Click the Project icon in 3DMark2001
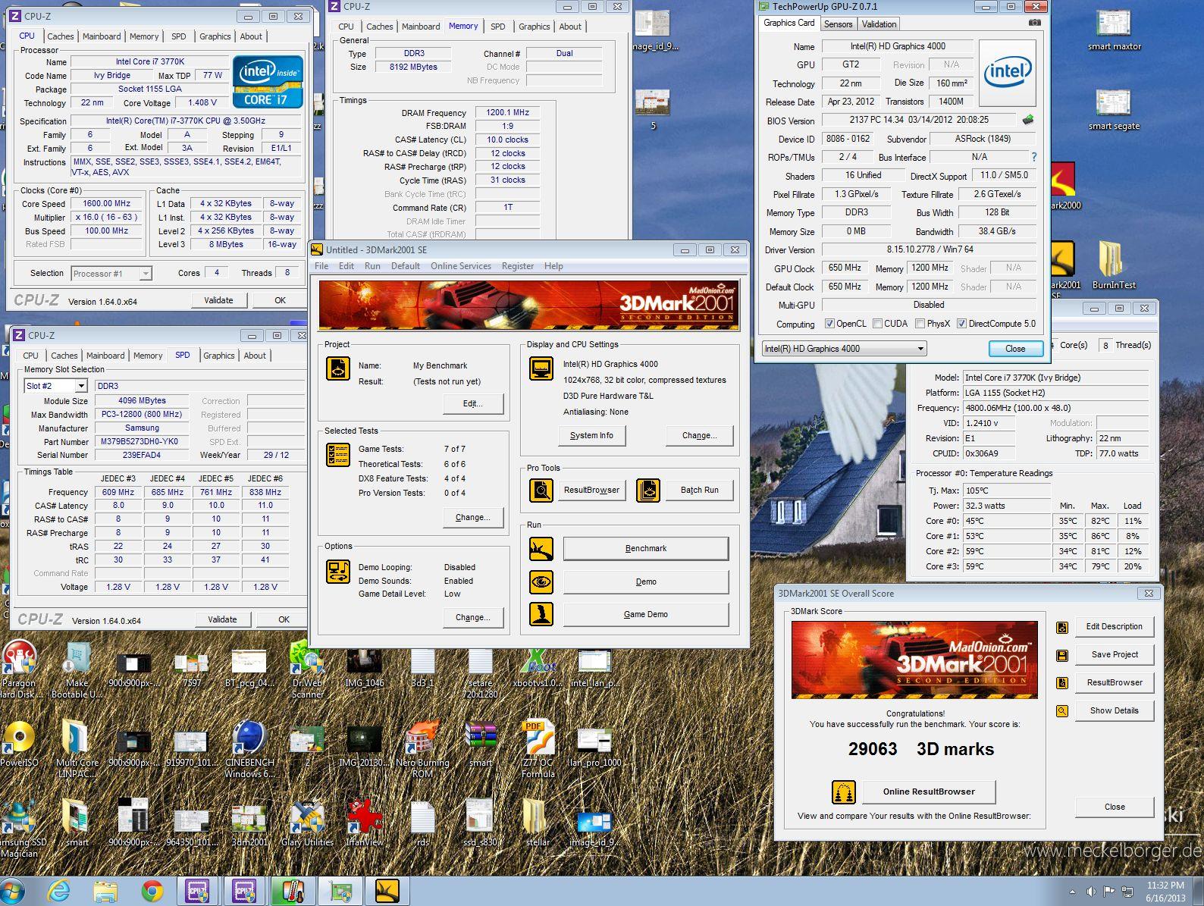 click(338, 368)
